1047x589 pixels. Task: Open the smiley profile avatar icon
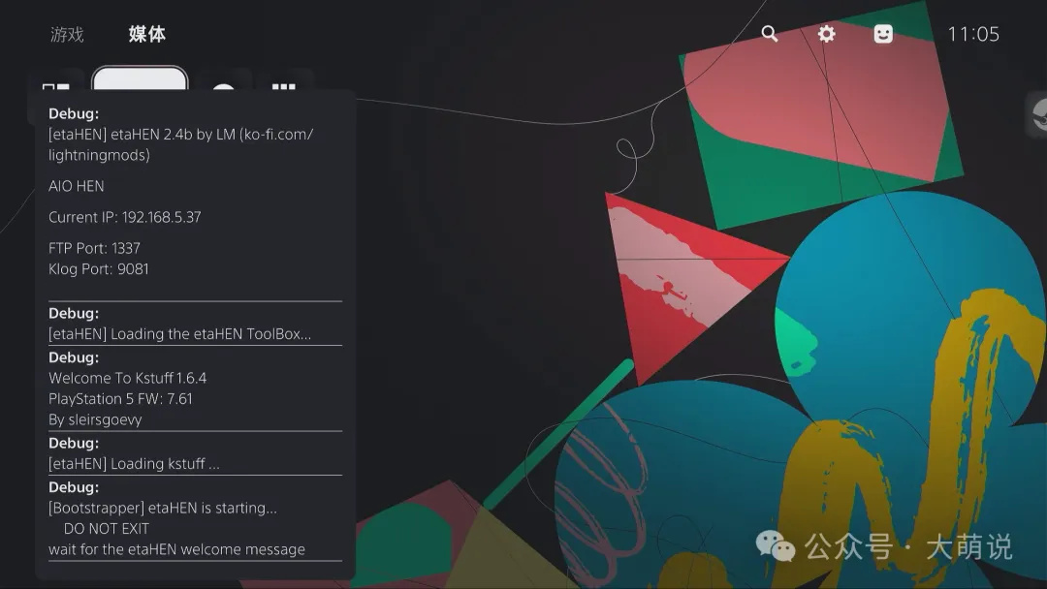[883, 34]
